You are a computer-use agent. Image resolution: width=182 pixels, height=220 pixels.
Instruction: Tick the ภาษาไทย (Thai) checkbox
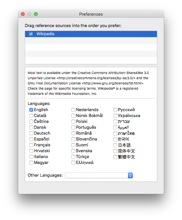(x=115, y=133)
